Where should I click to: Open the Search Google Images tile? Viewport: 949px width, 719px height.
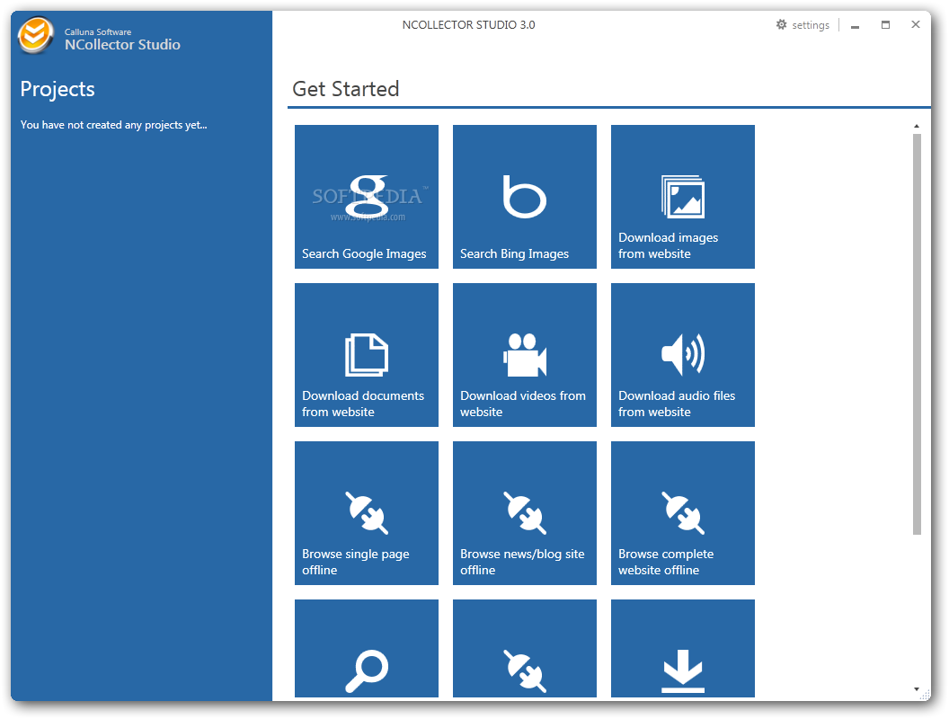[x=366, y=197]
